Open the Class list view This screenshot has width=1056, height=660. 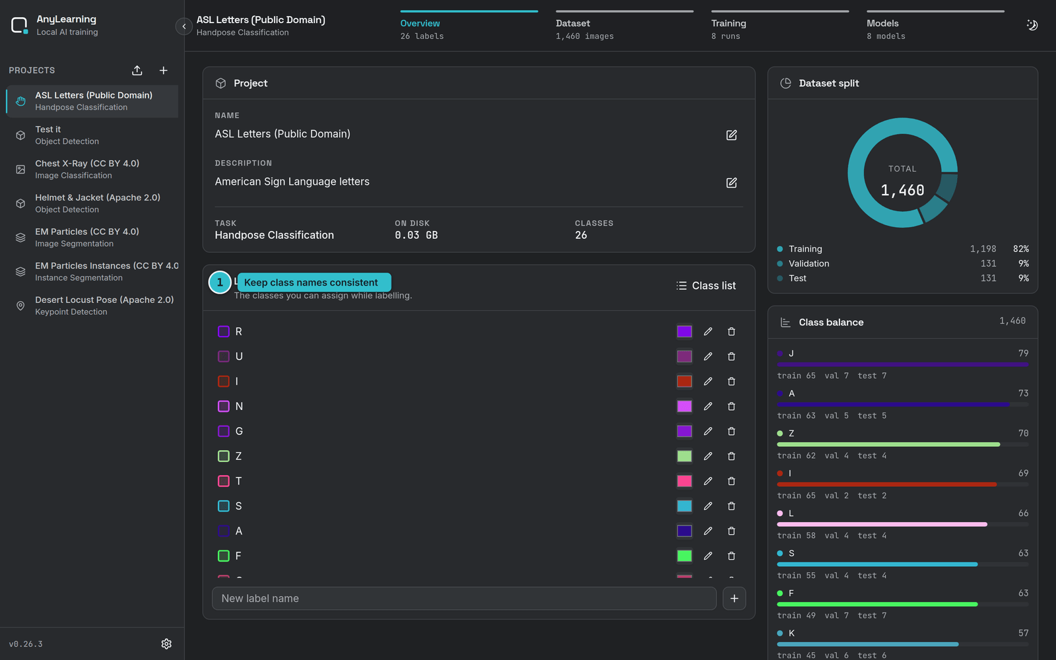706,286
